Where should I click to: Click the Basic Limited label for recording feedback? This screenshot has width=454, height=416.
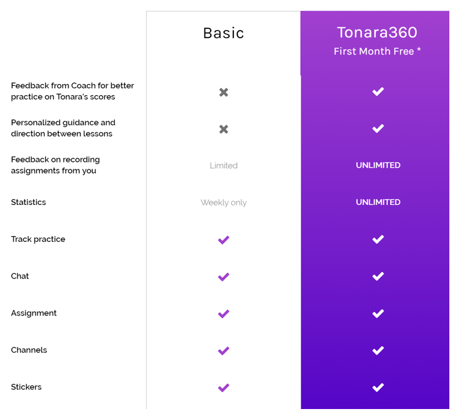coord(224,165)
